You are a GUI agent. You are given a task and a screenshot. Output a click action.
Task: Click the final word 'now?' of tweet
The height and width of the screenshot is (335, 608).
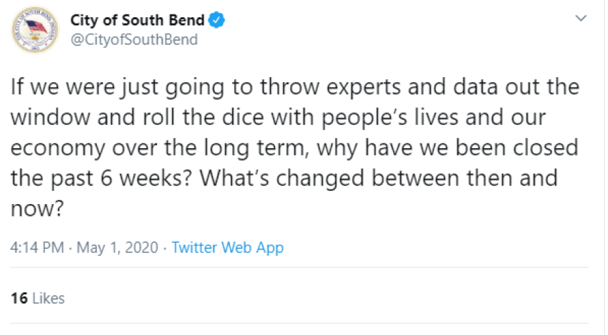[x=37, y=210]
